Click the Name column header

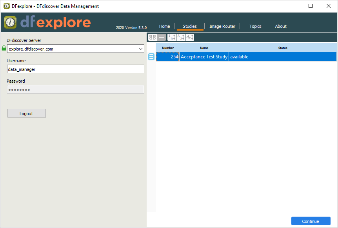[x=204, y=48]
